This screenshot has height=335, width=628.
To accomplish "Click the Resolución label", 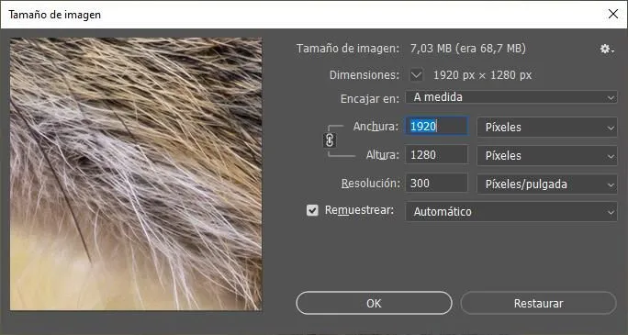I will pyautogui.click(x=371, y=184).
